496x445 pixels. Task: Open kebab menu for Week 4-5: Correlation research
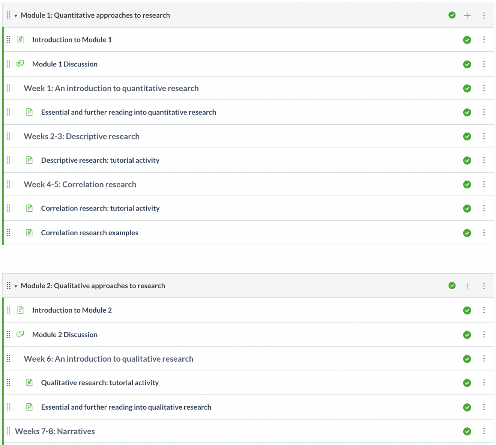[x=484, y=184]
